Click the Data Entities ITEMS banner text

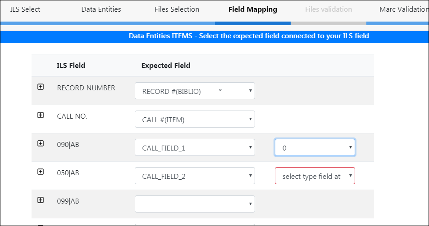249,36
